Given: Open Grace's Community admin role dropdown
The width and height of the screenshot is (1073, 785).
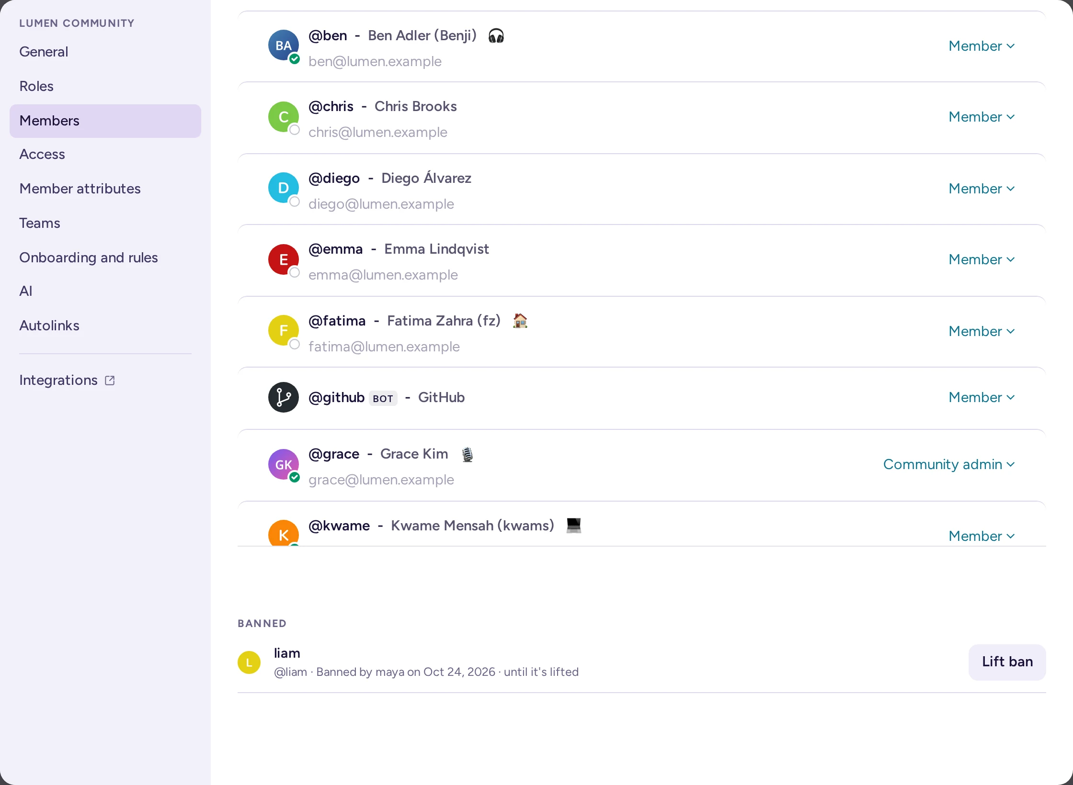Looking at the screenshot, I should pos(949,464).
